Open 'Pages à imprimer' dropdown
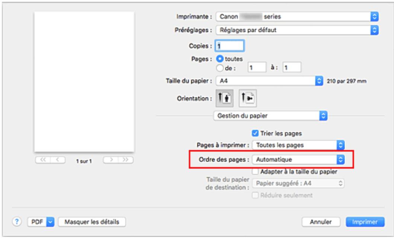Viewport: 394px width, 238px height. (298, 145)
